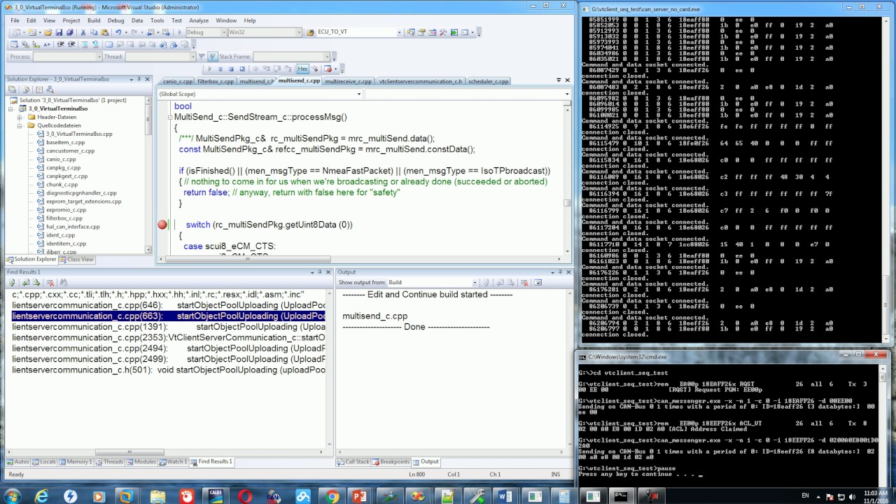Click Clear All icon in Output toolbar
The height and width of the screenshot is (504, 896).
click(x=525, y=282)
